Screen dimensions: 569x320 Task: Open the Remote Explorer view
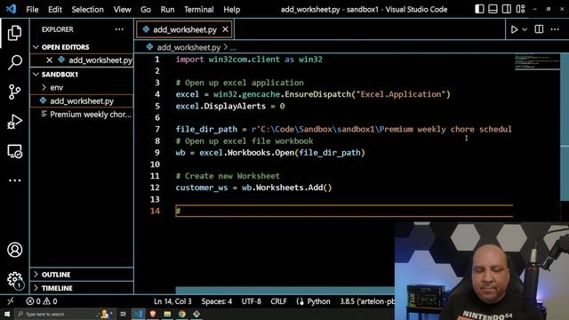pyautogui.click(x=14, y=151)
